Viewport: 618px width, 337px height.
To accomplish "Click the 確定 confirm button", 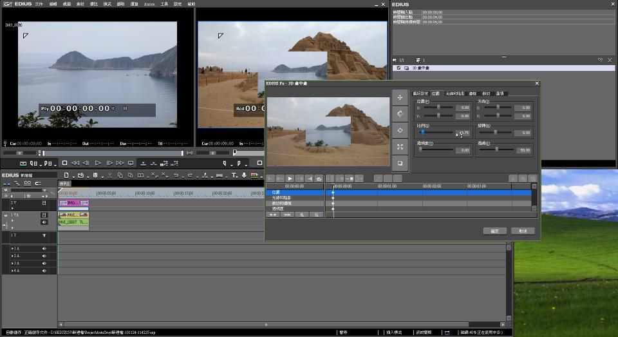I will pos(494,231).
